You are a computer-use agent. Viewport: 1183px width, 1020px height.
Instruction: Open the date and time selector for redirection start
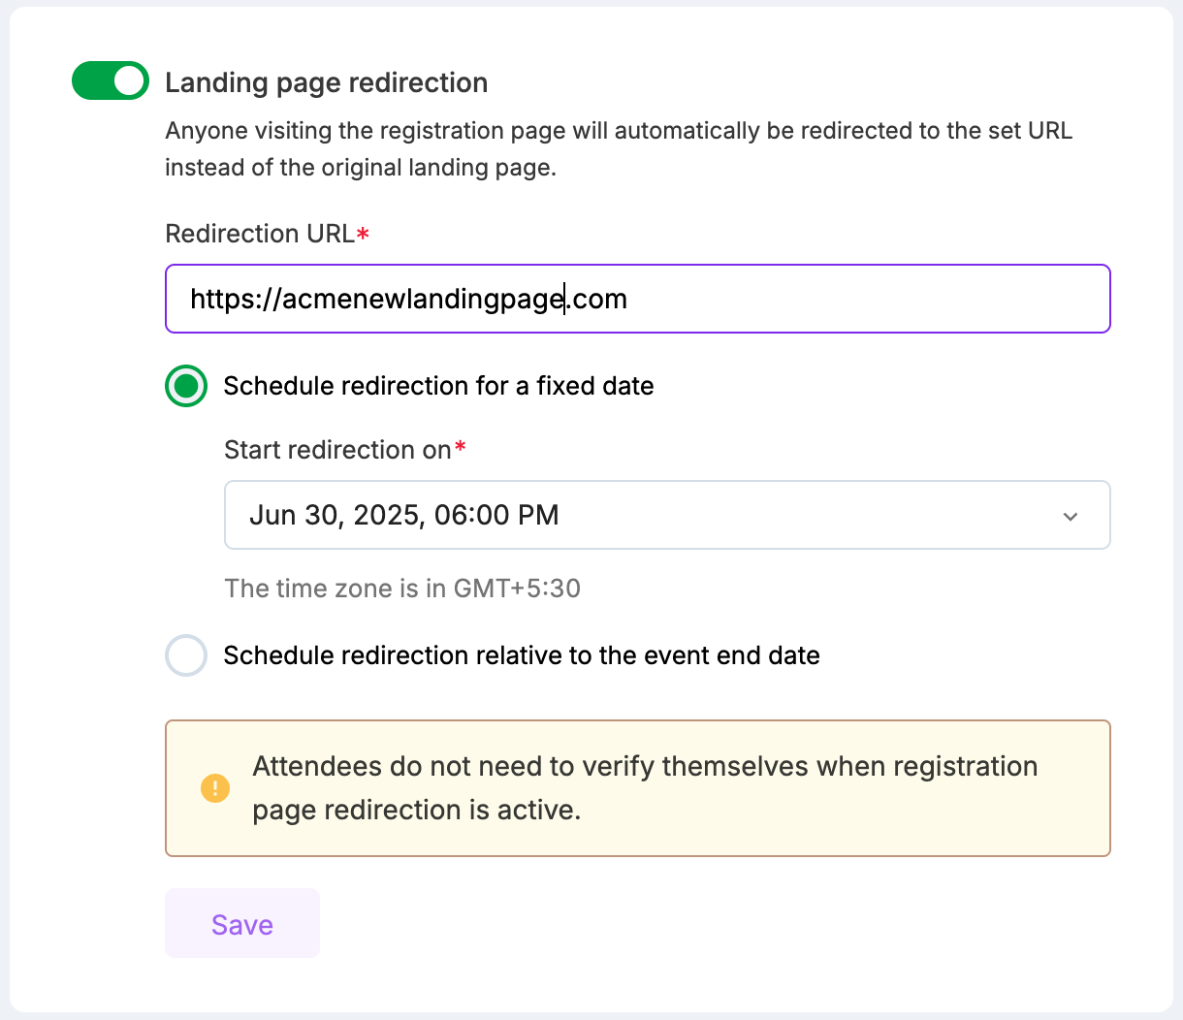(667, 515)
